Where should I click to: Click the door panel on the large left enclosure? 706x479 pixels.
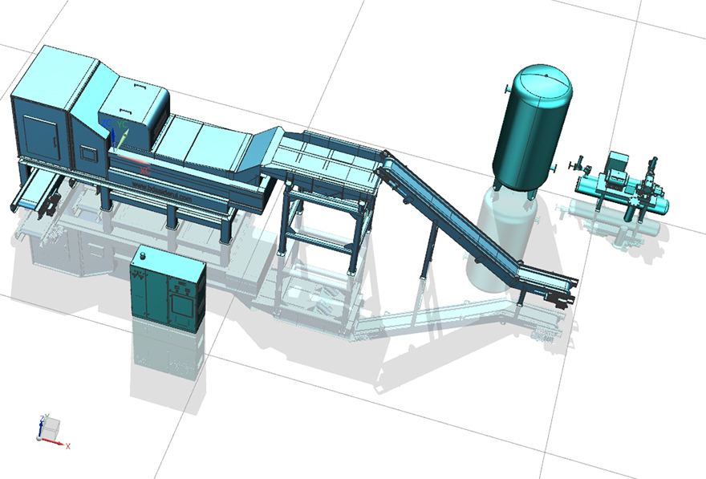coord(40,135)
